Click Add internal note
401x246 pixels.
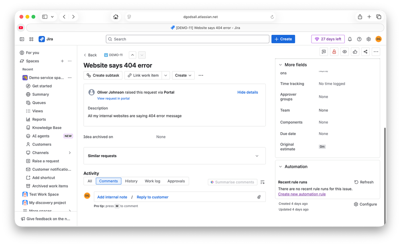point(112,197)
